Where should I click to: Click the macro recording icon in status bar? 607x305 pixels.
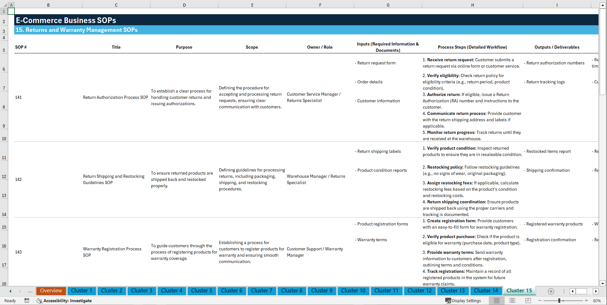pyautogui.click(x=27, y=301)
